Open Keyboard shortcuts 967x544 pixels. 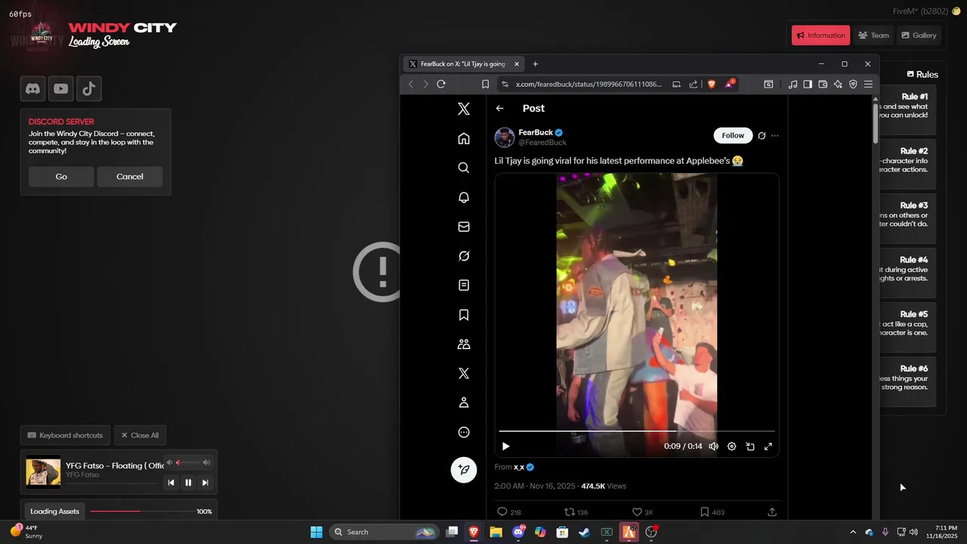tap(65, 435)
